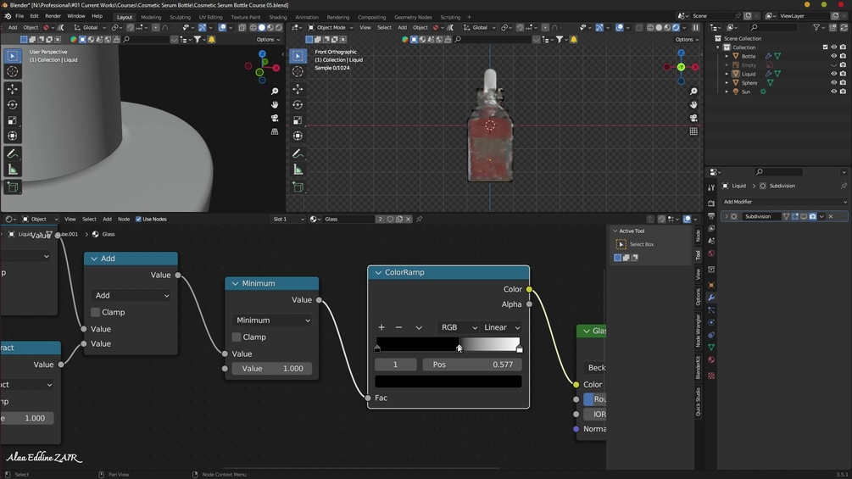Viewport: 852px width, 479px height.
Task: Select the Add Cube tool in left viewport
Action: [13, 187]
